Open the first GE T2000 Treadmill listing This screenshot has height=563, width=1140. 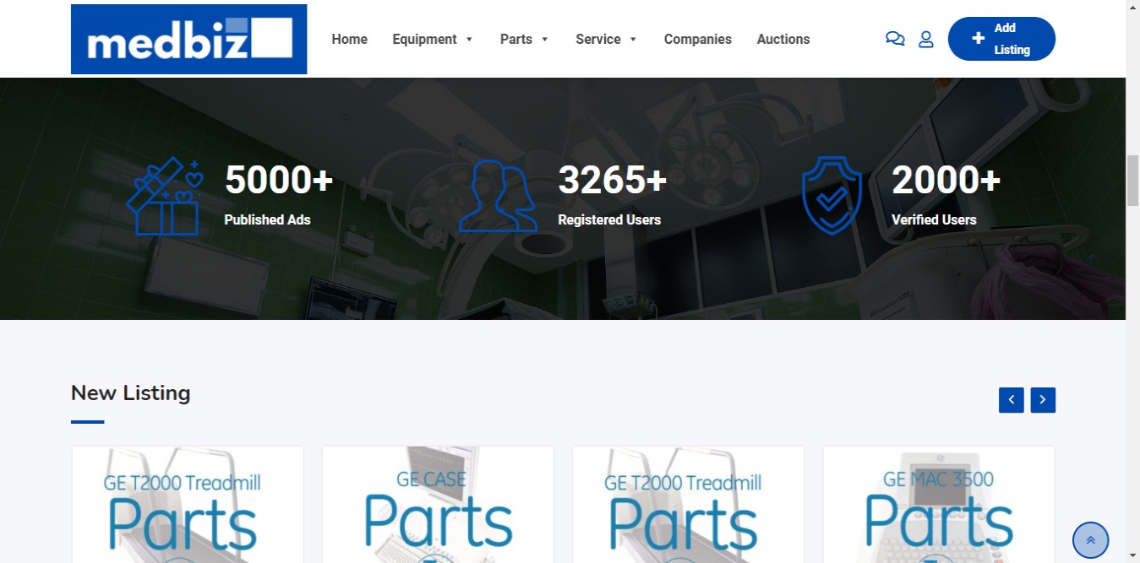pos(188,506)
